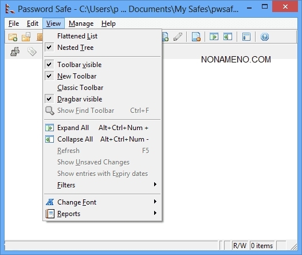The width and height of the screenshot is (302, 255).
Task: Click the blue Help icon in toolbar
Action: [265, 37]
